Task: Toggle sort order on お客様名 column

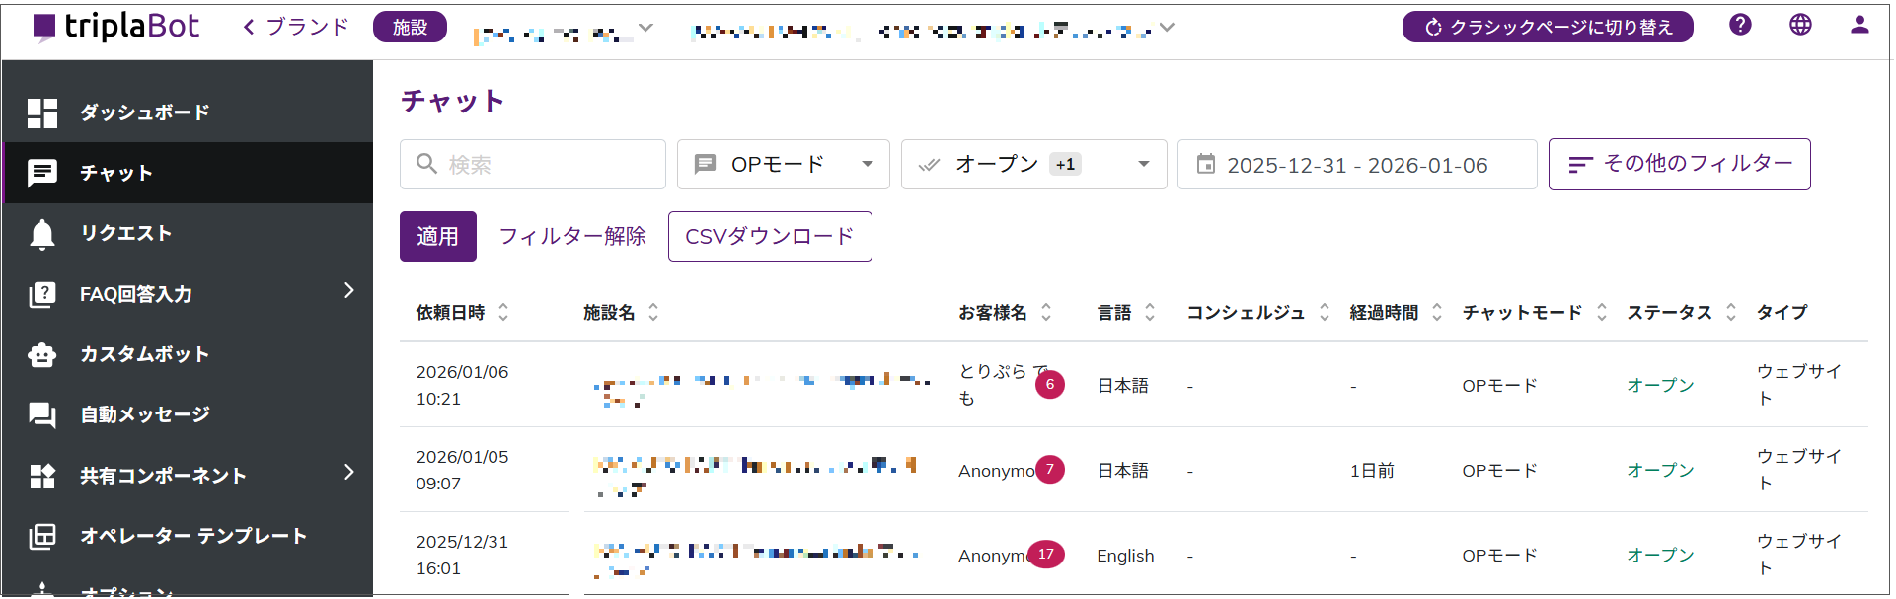Action: click(x=1046, y=312)
